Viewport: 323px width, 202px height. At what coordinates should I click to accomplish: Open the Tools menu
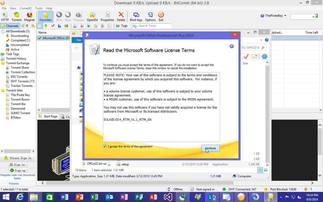[39, 8]
